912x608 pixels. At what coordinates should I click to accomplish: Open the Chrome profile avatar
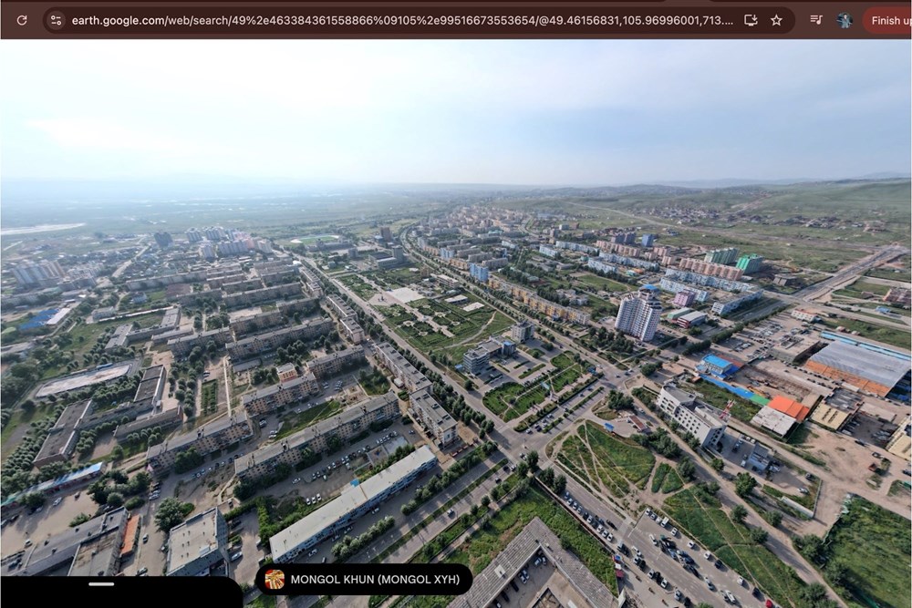coord(844,20)
